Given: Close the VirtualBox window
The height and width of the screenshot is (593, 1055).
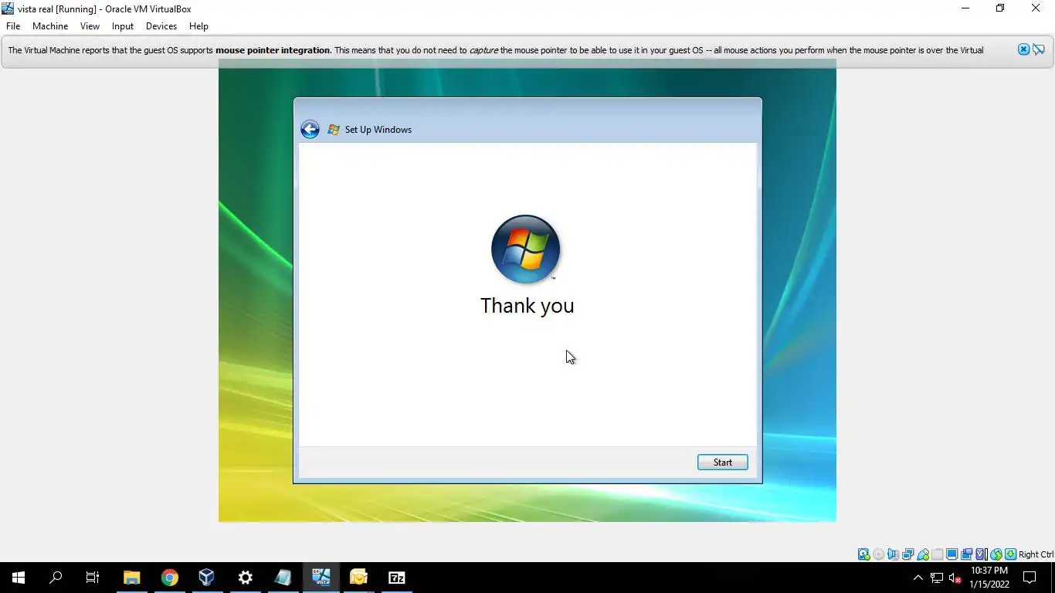Looking at the screenshot, I should (1036, 8).
